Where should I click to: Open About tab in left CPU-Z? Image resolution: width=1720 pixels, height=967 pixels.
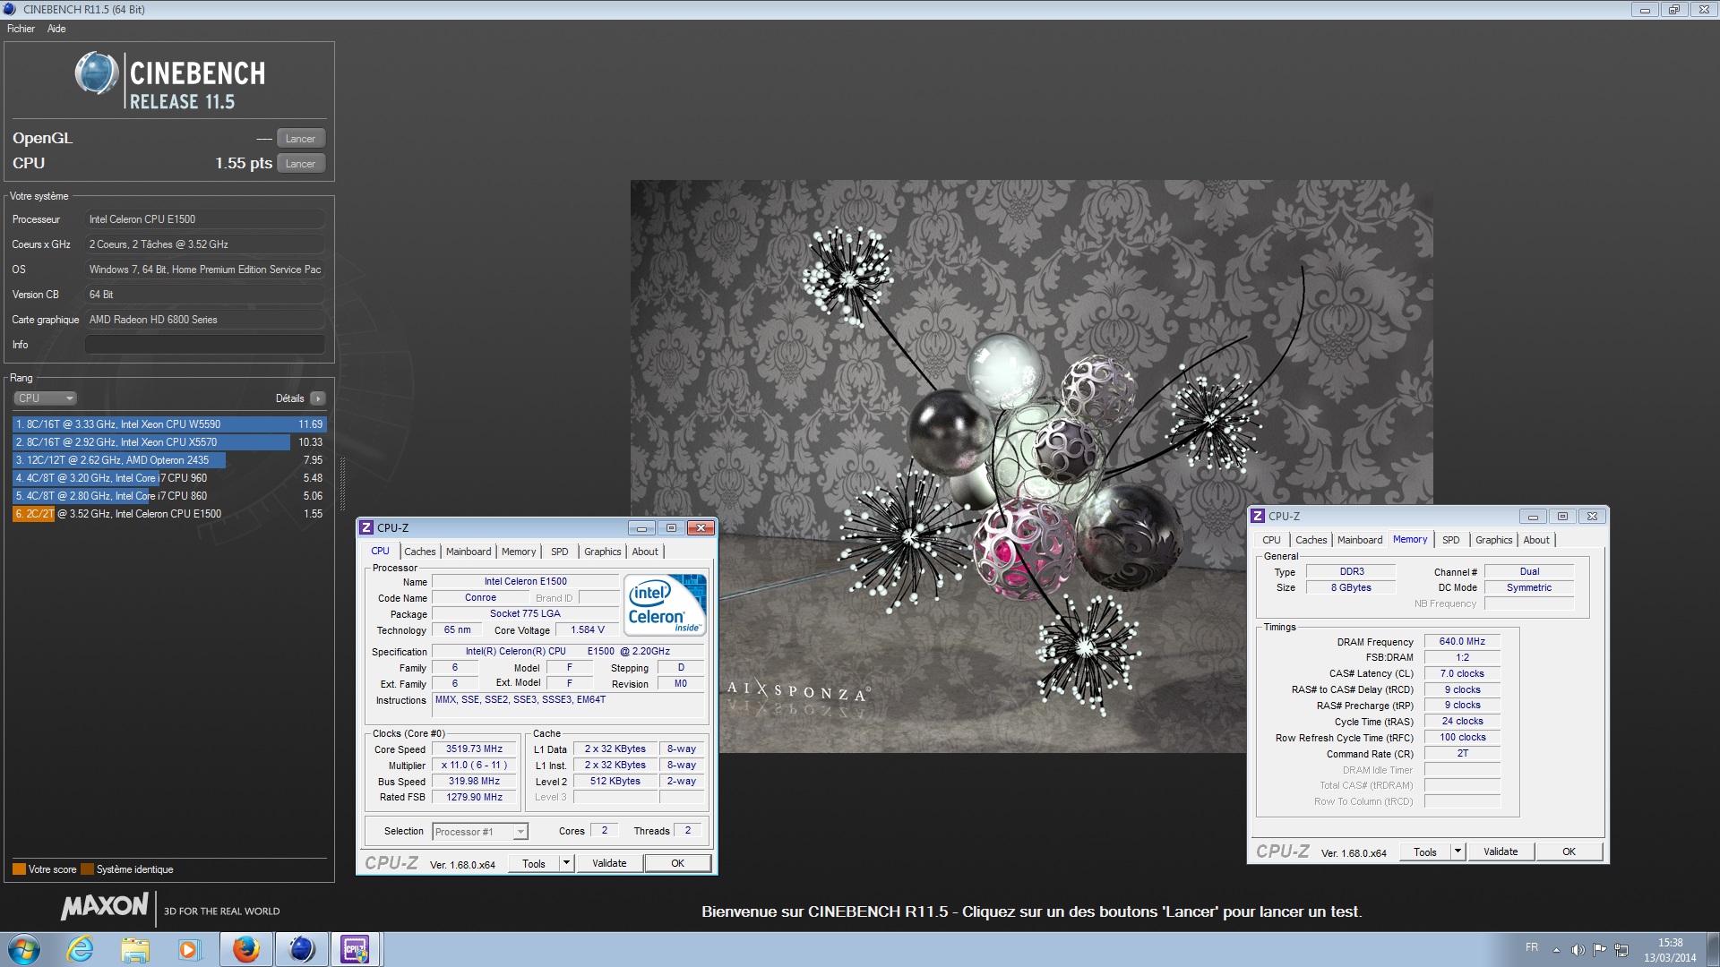[645, 552]
